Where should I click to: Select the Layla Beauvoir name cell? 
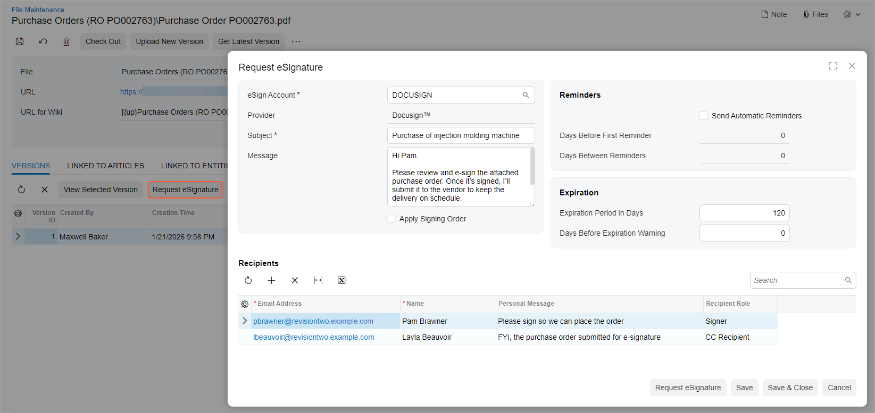[x=448, y=337]
